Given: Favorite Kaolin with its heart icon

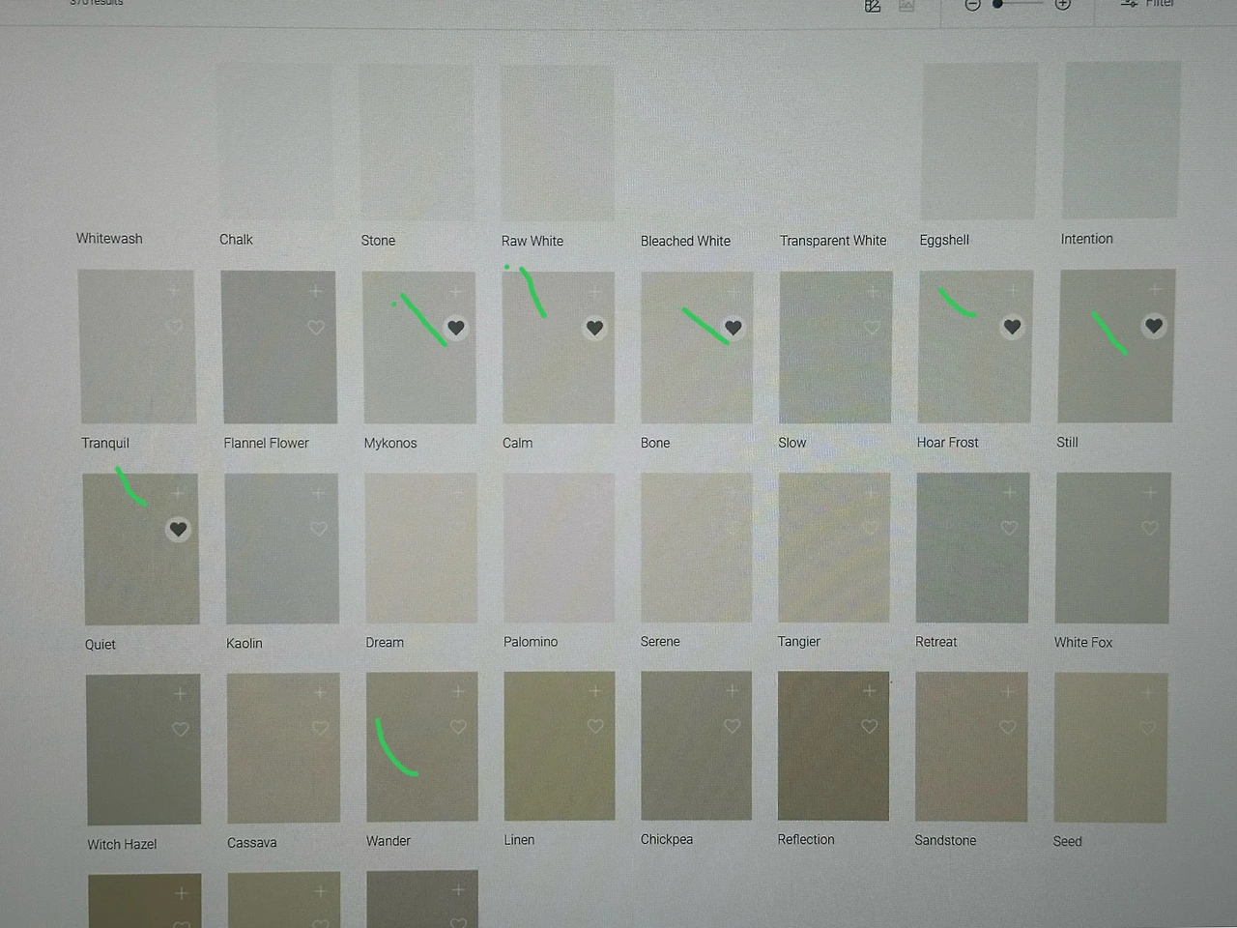Looking at the screenshot, I should 319,529.
